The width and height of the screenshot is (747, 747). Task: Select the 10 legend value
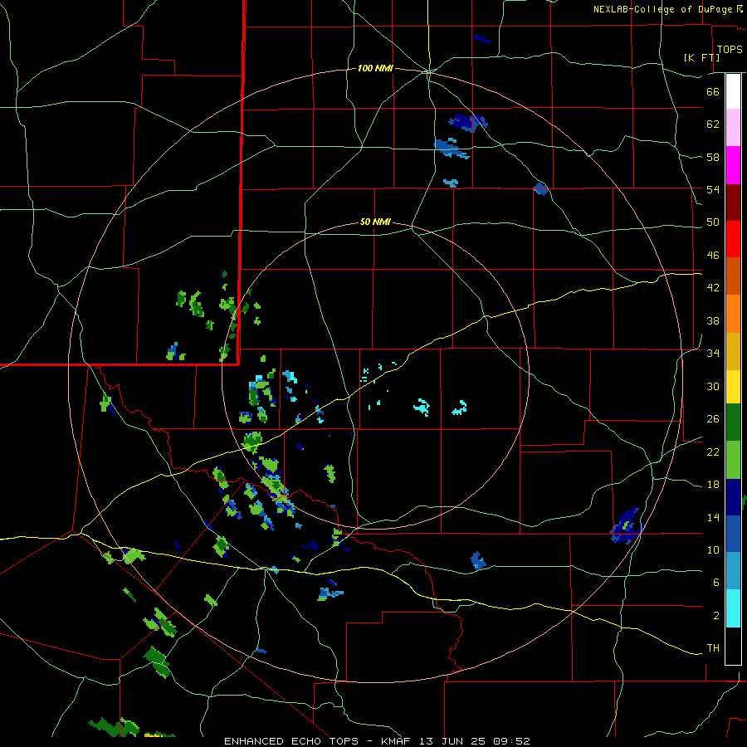point(713,549)
